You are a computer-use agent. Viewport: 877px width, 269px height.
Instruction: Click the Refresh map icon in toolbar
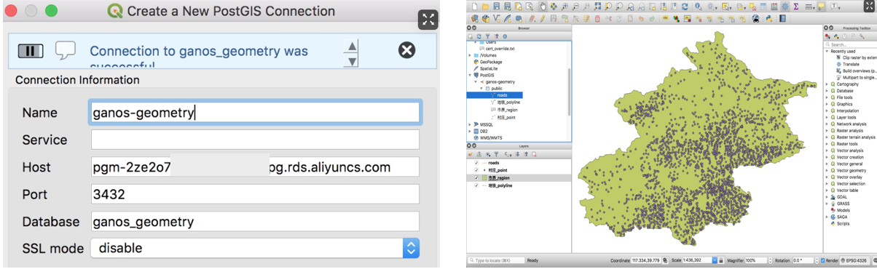tap(685, 7)
